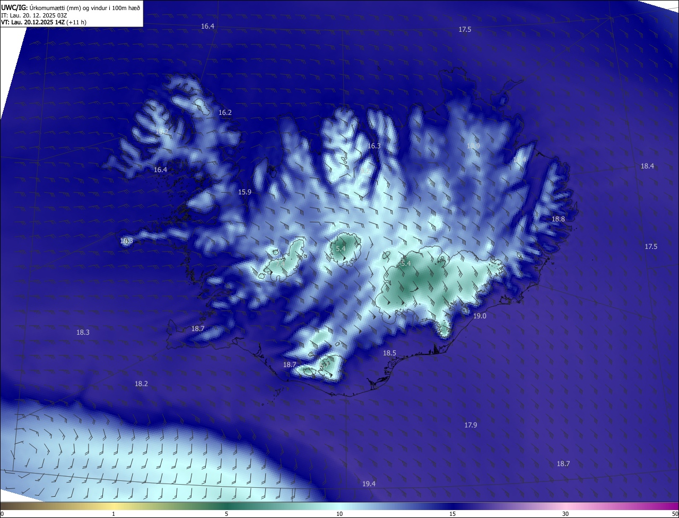Click the 19.0 value label on the map
The image size is (679, 518).
tap(480, 316)
